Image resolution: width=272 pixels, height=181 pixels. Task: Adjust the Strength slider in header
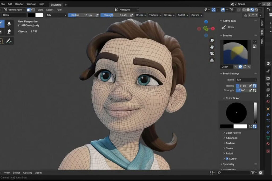click(x=114, y=15)
